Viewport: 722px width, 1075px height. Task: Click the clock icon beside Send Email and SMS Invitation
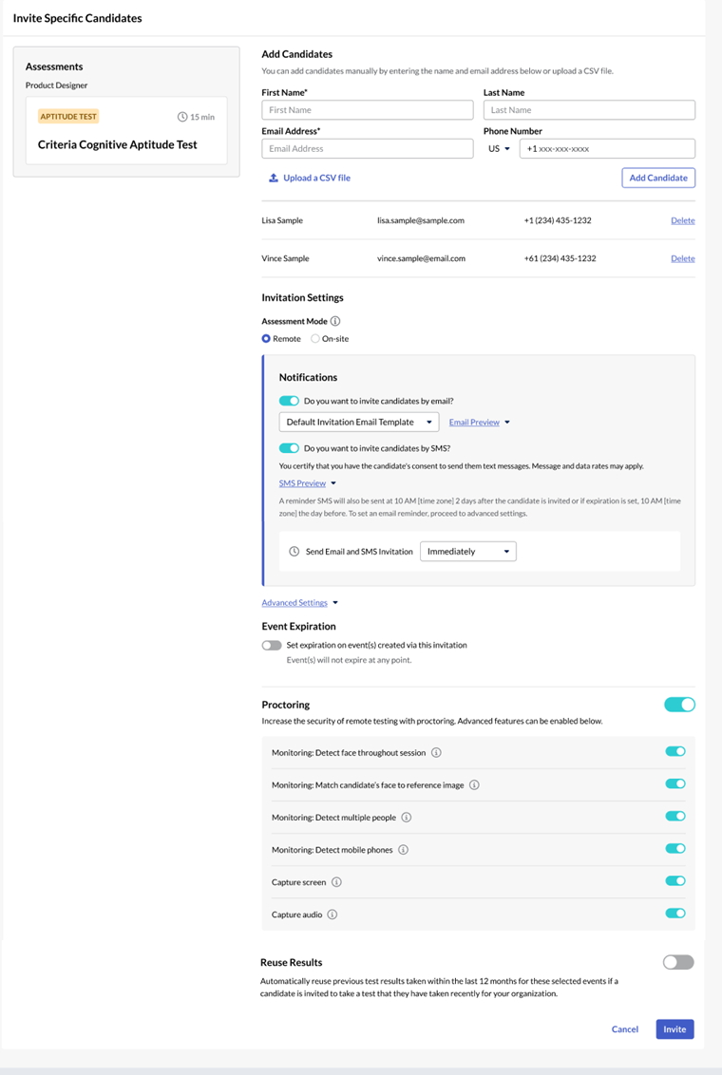[x=294, y=551]
